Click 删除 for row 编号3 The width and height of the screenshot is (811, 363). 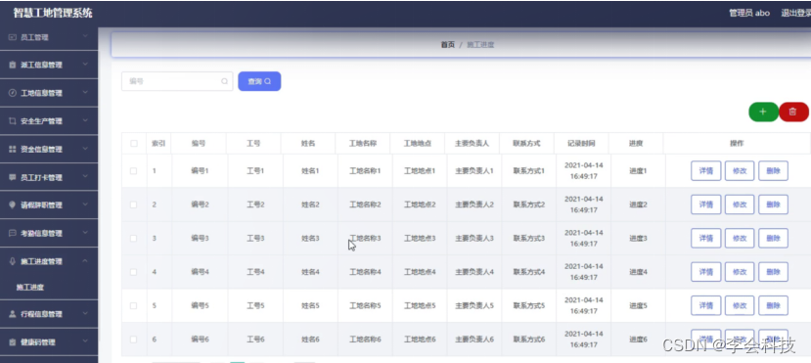pos(773,239)
